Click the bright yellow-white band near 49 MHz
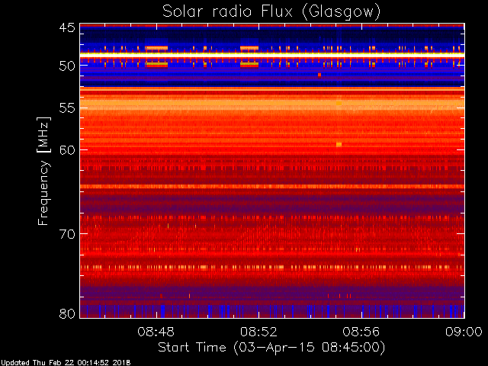 (x=272, y=54)
